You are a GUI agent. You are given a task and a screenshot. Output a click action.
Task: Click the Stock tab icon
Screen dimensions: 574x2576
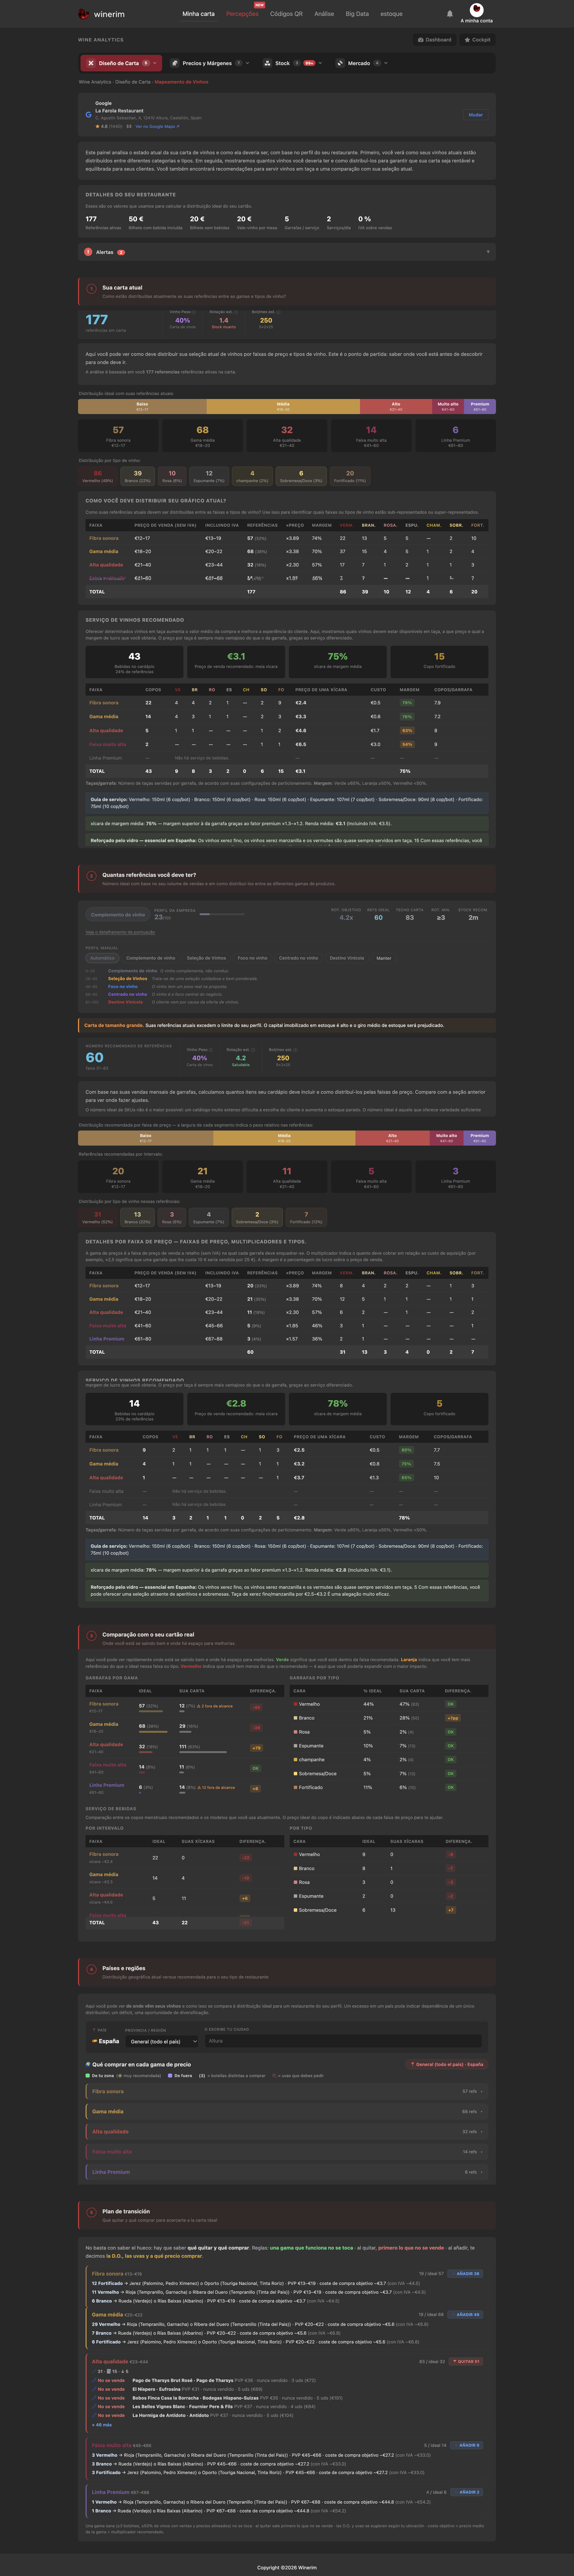267,63
